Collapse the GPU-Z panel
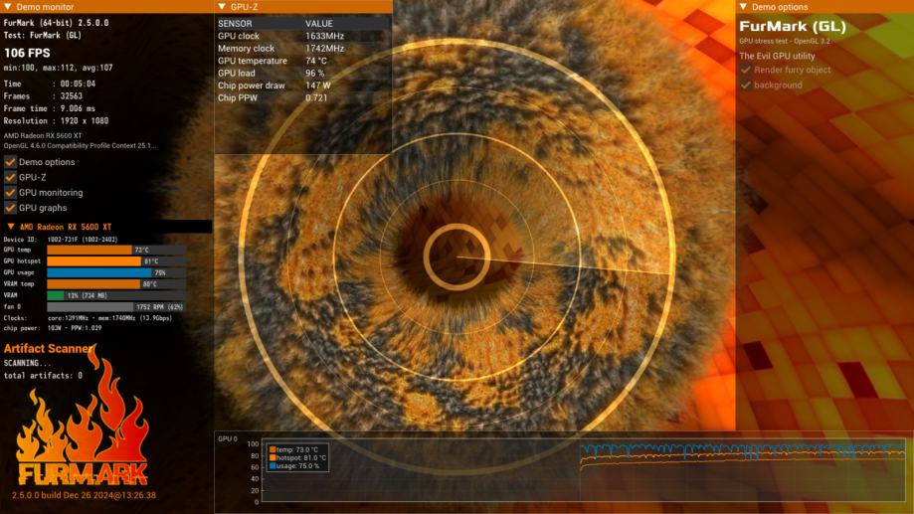 pos(222,7)
